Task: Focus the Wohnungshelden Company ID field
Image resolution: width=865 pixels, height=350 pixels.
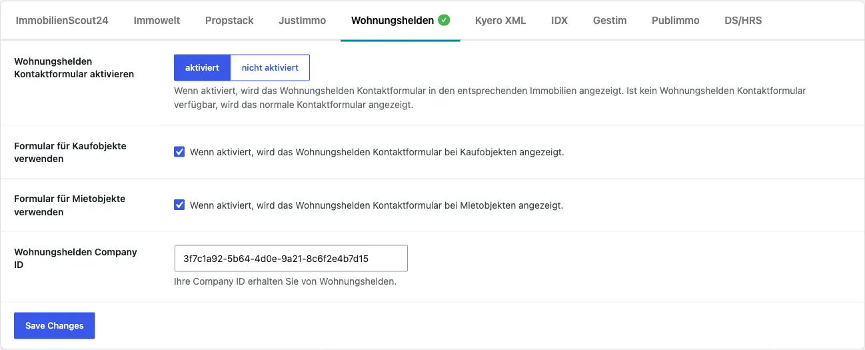Action: [x=291, y=259]
